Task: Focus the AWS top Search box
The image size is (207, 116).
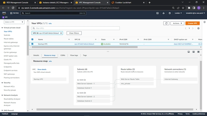Action: (x=53, y=13)
